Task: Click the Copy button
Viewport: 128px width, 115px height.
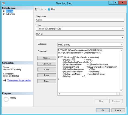Action: point(46,70)
